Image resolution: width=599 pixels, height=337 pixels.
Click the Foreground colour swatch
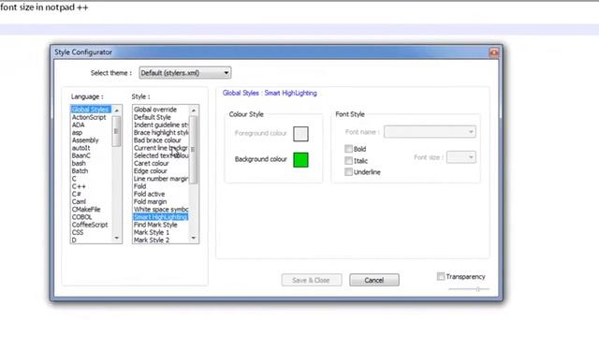300,134
